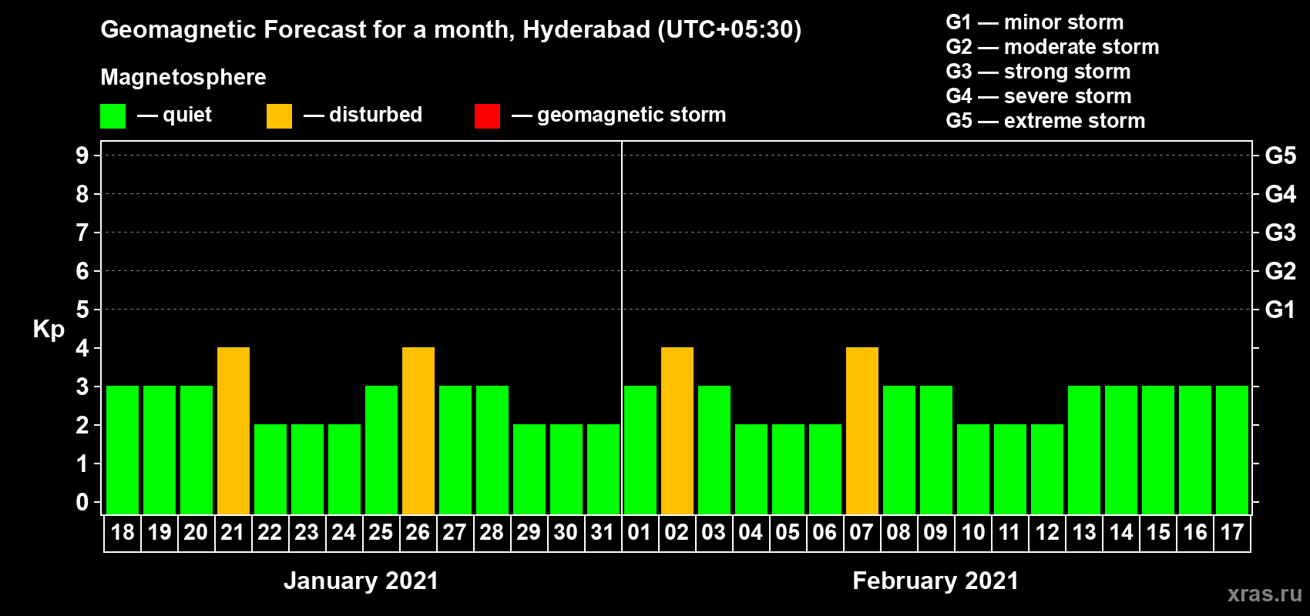The height and width of the screenshot is (616, 1310).
Task: Click date label 16 on the axis
Action: tap(1195, 533)
